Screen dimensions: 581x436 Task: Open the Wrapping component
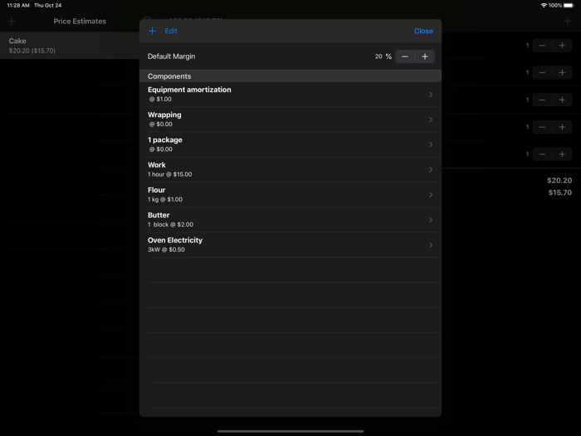(x=290, y=120)
